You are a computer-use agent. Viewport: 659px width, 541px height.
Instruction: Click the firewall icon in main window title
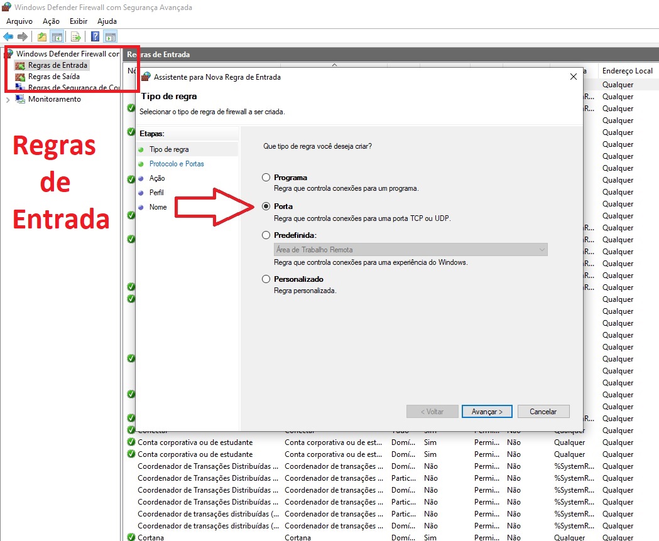(6, 7)
